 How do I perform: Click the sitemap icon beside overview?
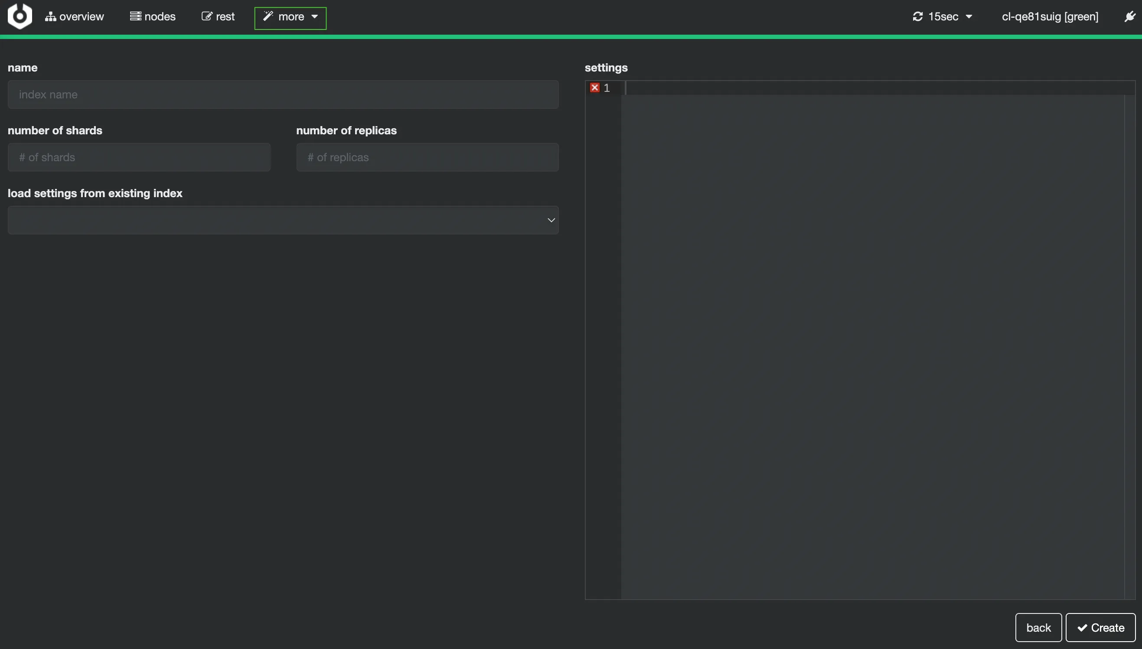[50, 16]
